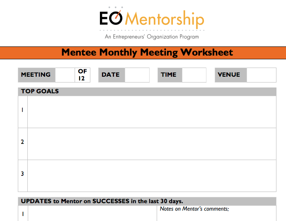Screen dimensions: 286x221
Task: Click the Notes on Mentor's comments area
Action: point(216,214)
